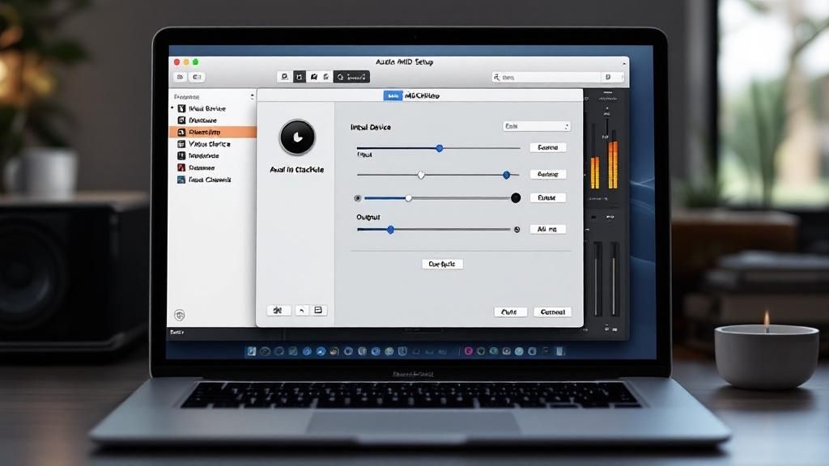This screenshot has height=466, width=829.
Task: Click the small icon left of the third slider
Action: click(358, 199)
